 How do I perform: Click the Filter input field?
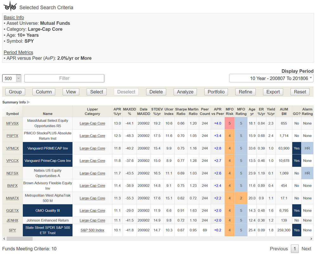point(64,78)
